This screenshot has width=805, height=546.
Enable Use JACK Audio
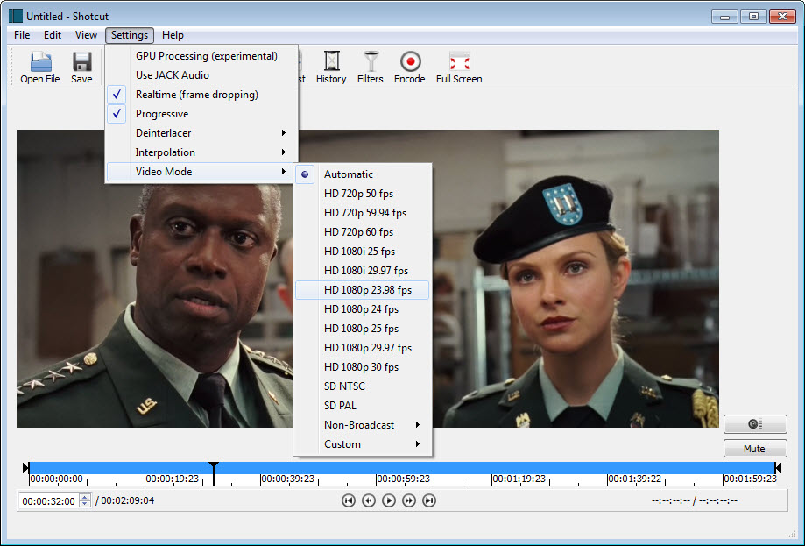201,75
